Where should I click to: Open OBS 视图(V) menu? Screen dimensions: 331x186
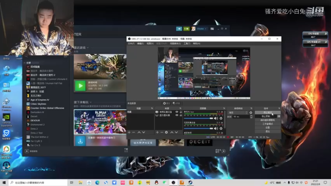click(150, 43)
